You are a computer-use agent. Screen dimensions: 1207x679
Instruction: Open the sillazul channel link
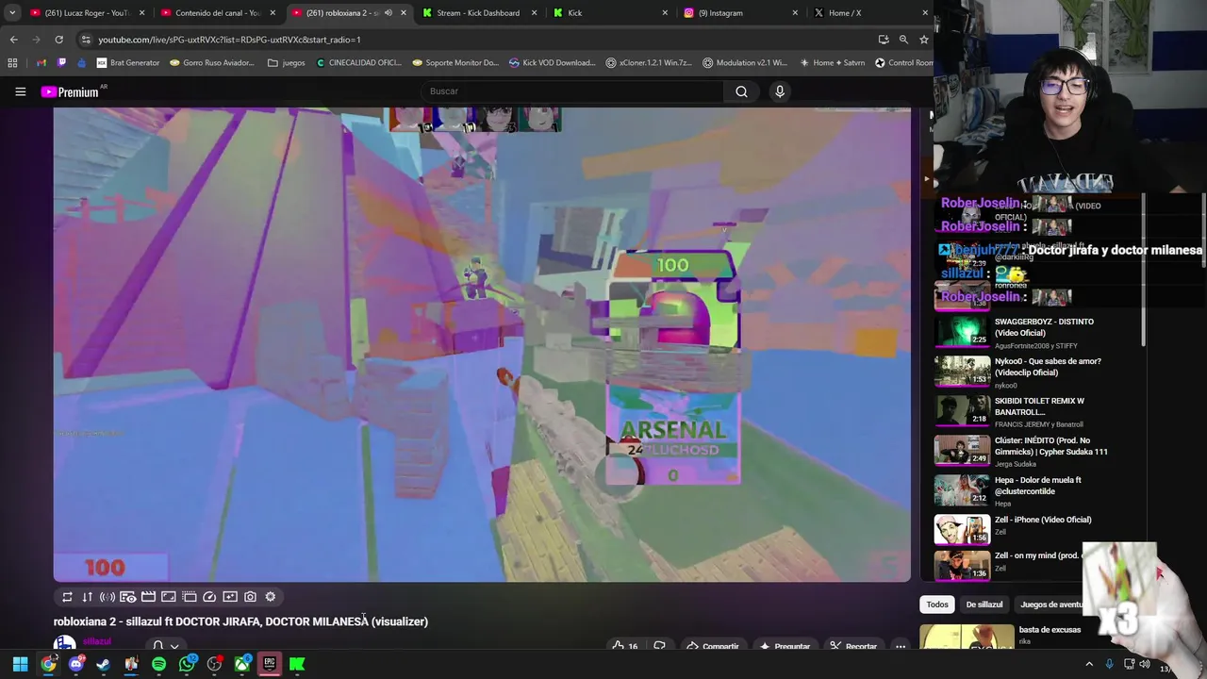pos(97,641)
